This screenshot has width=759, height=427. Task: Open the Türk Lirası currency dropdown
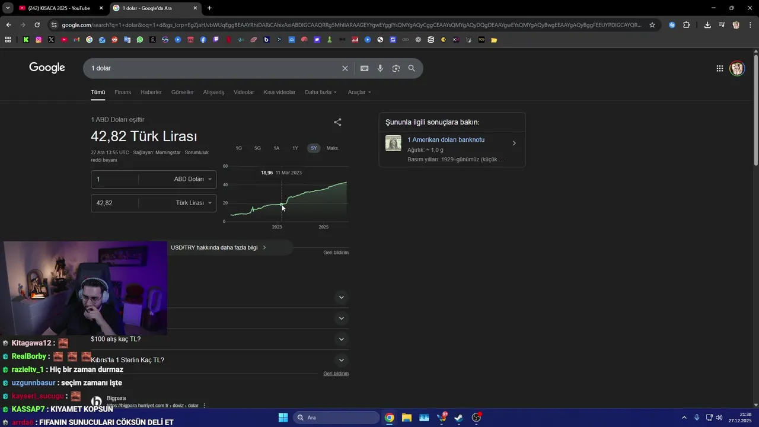[x=194, y=203]
